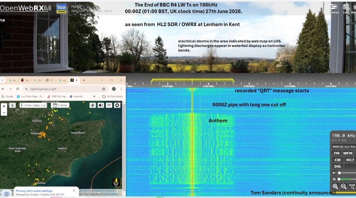Open the 1880 UK map bookmark
This screenshot has height=198, width=356.
click(56, 97)
